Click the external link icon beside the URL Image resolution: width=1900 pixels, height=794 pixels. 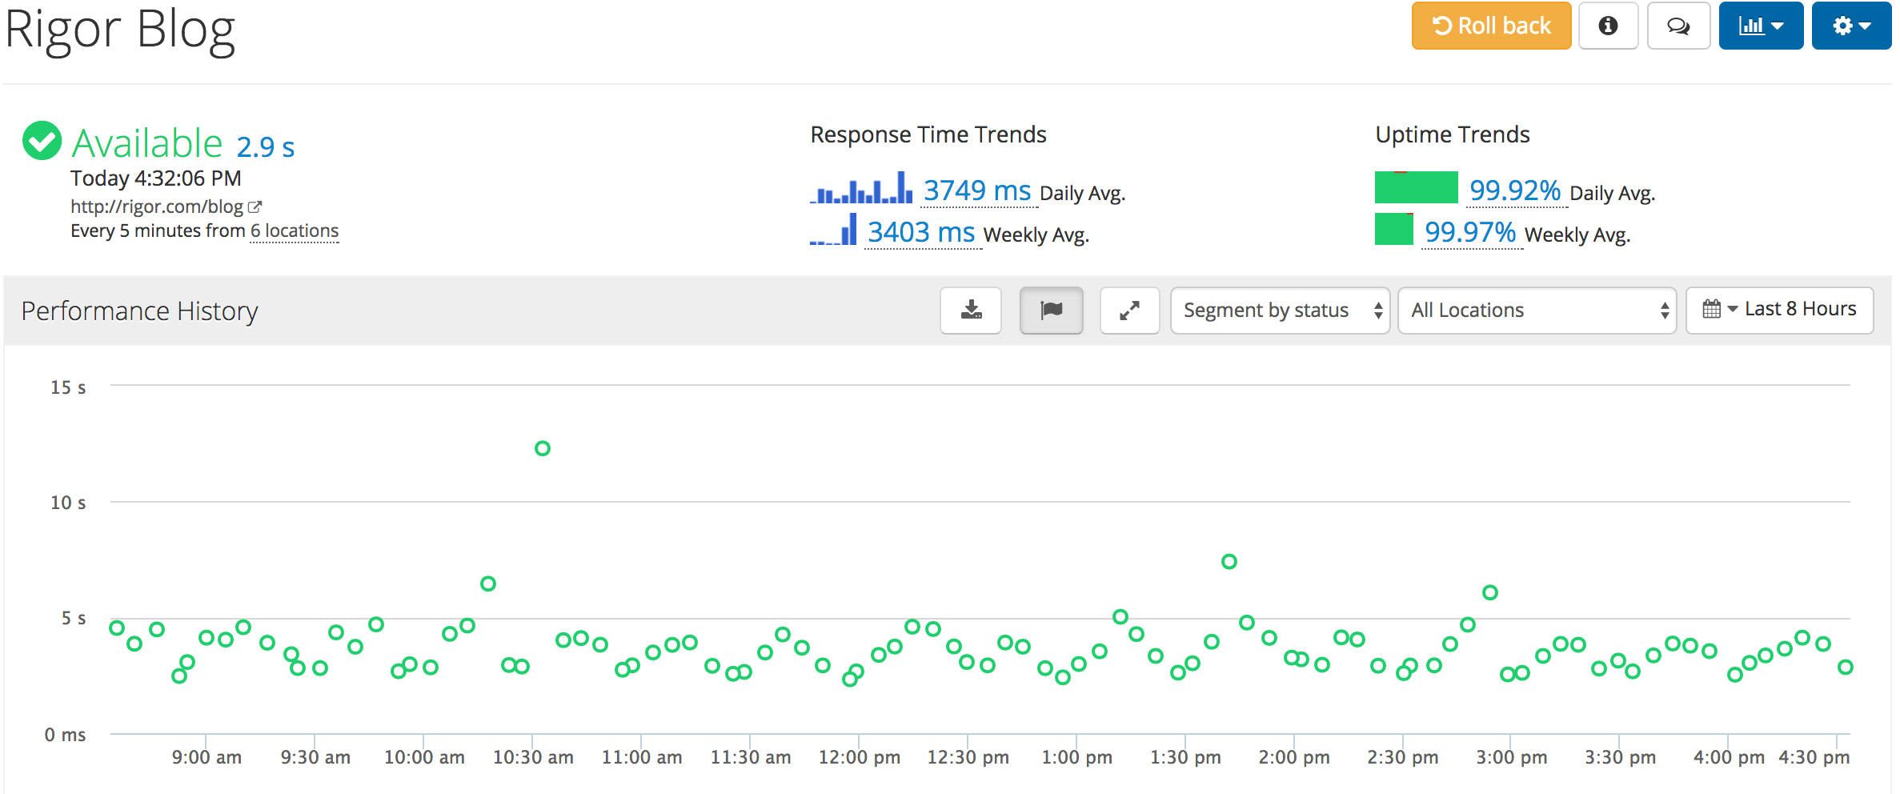[255, 207]
